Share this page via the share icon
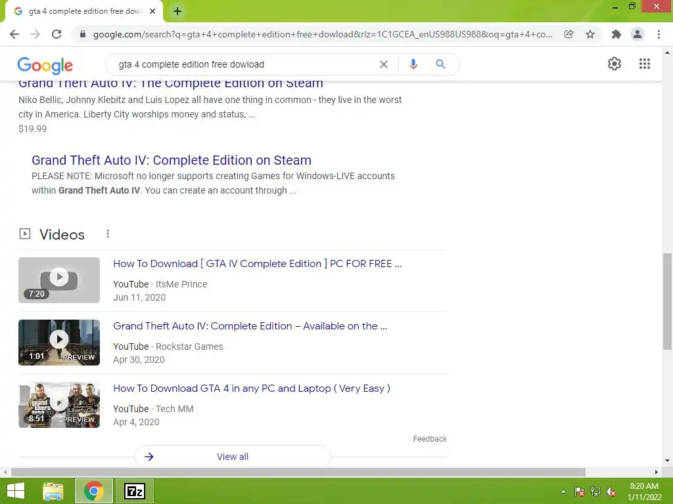Viewport: 673px width, 504px height. point(569,34)
